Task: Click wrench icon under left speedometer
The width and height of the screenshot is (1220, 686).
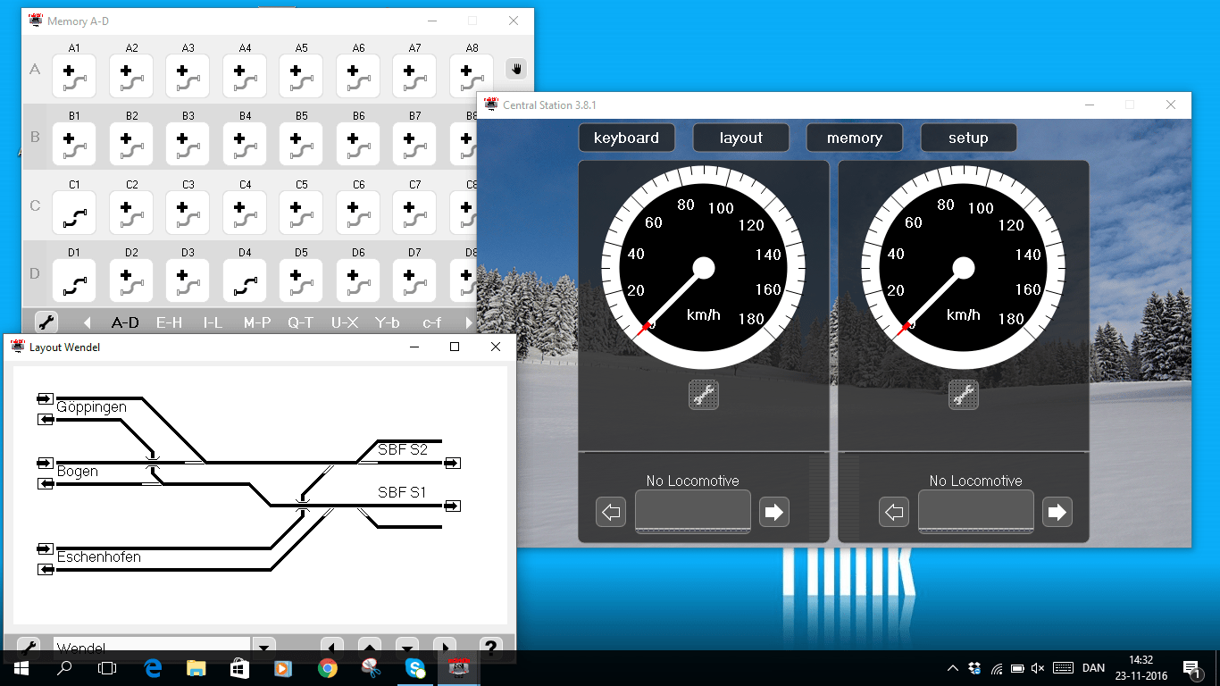Action: 704,395
